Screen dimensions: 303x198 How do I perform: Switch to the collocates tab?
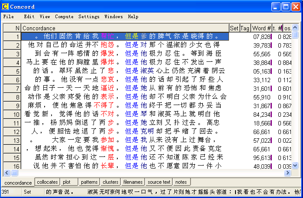(x=47, y=182)
